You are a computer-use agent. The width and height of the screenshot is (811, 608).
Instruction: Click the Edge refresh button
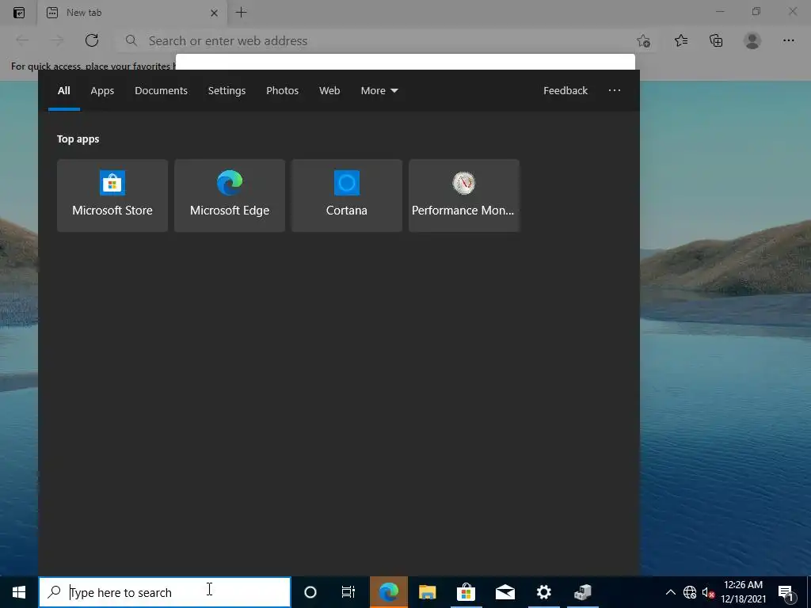[92, 40]
